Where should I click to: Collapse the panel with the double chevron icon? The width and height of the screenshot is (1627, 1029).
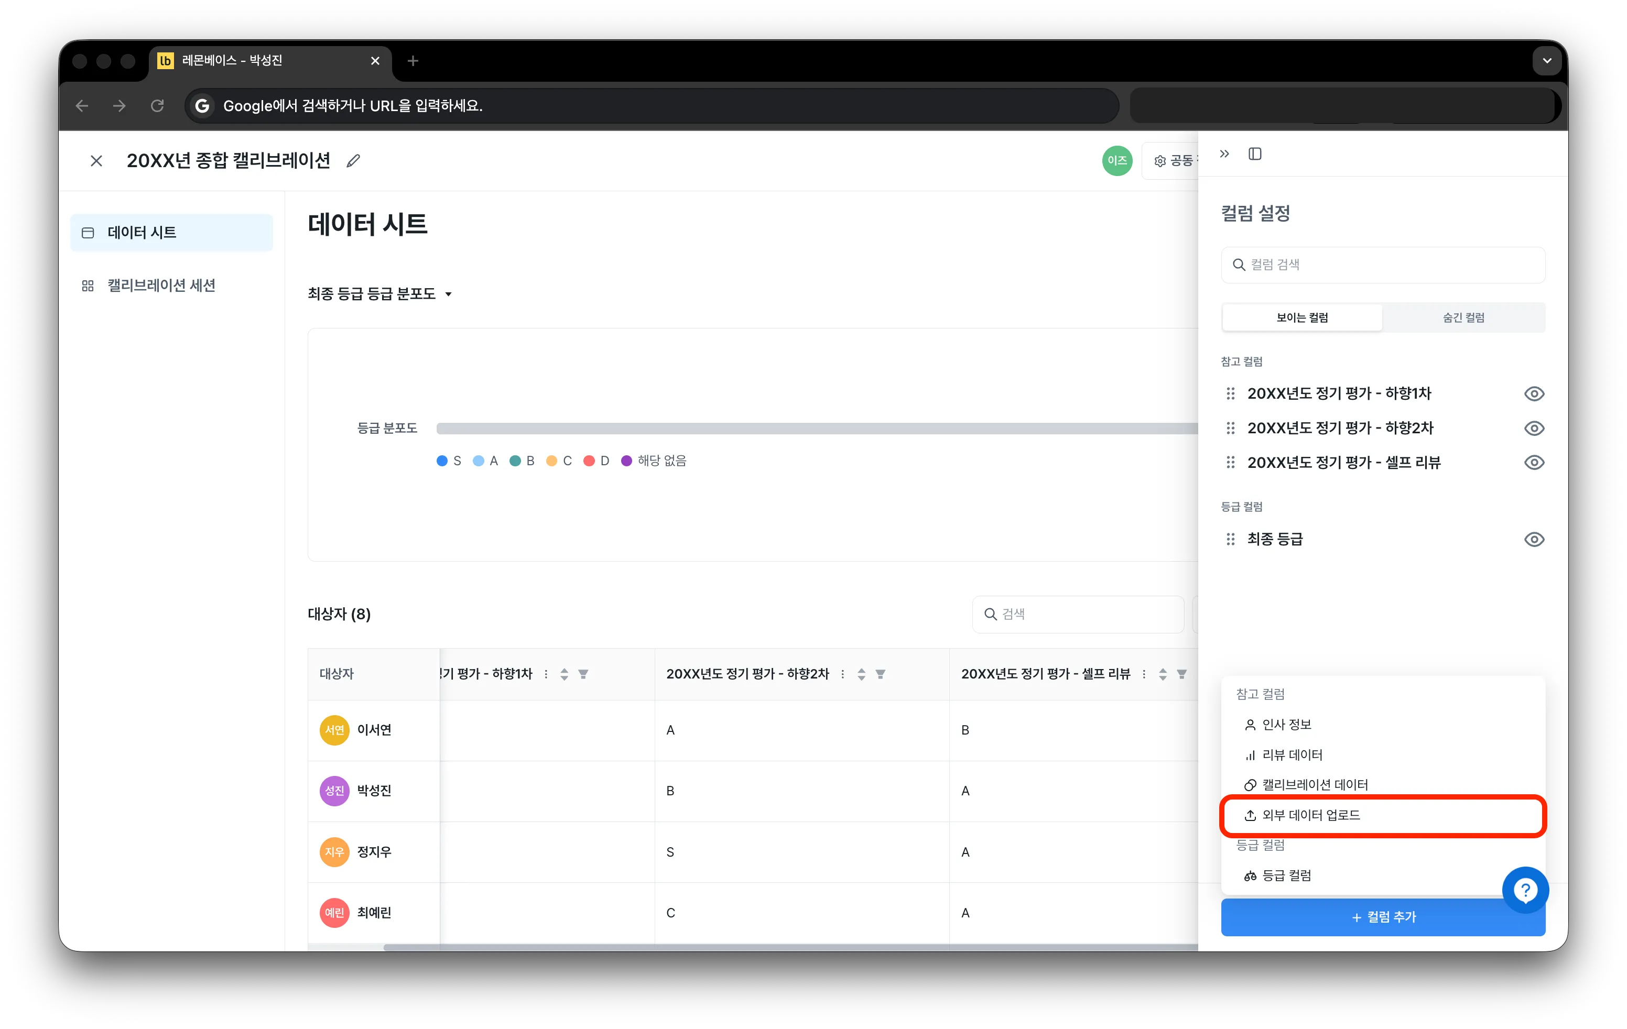pos(1224,154)
